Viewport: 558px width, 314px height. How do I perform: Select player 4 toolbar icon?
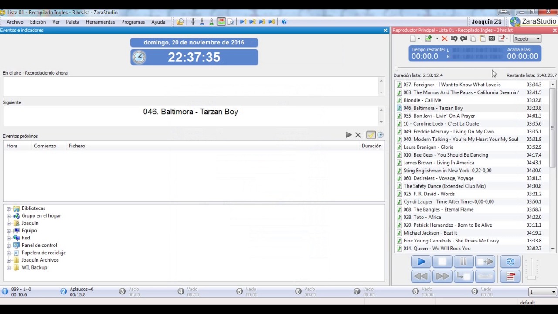(272, 22)
